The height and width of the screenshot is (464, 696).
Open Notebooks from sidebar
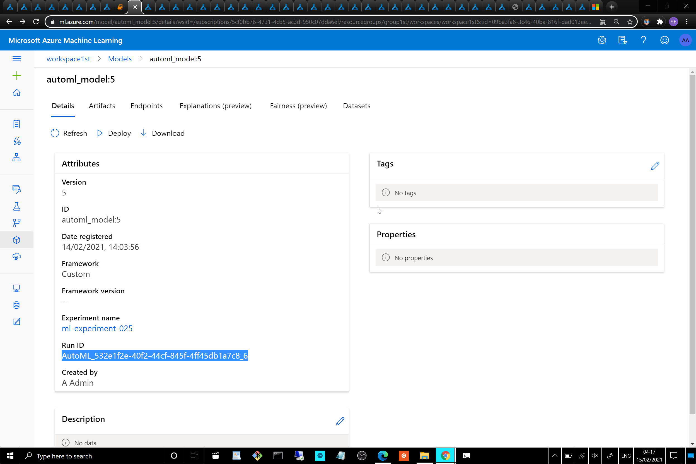point(16,124)
